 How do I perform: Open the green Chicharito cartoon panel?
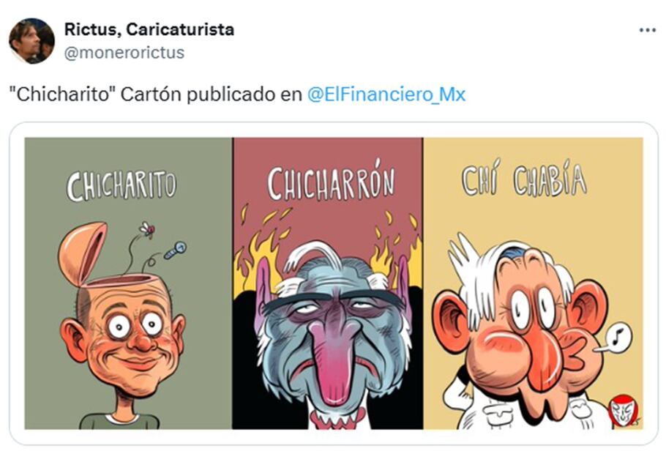pyautogui.click(x=128, y=283)
